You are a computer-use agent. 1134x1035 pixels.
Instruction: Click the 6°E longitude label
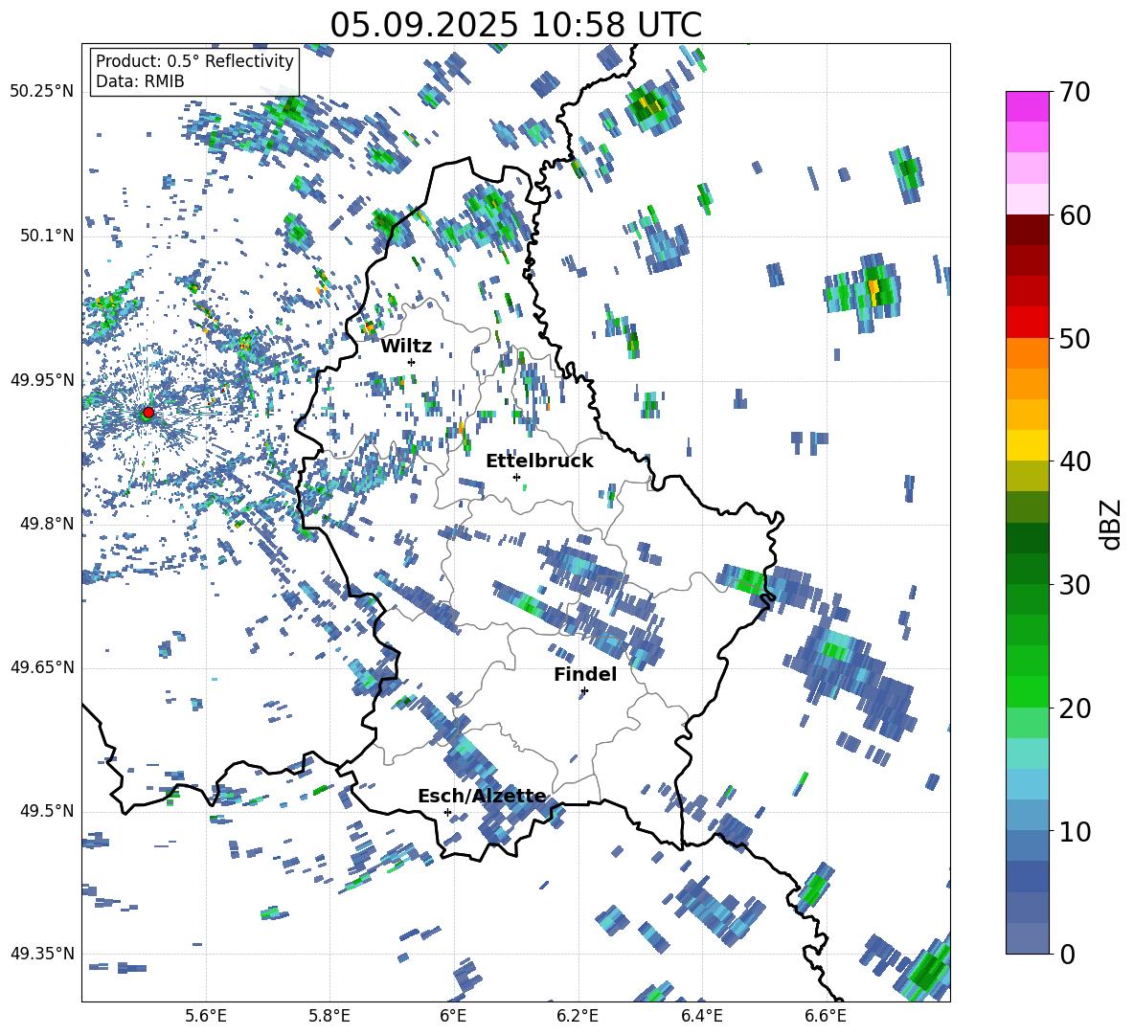[x=453, y=1016]
